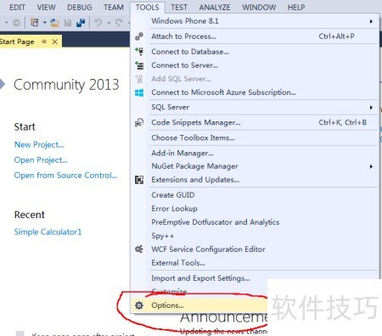Click the Connect to Server icon
382x336 pixels.
pos(139,65)
